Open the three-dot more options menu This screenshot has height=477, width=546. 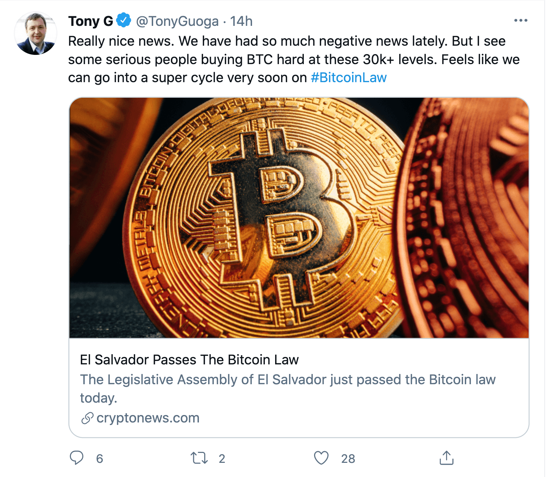pyautogui.click(x=520, y=21)
